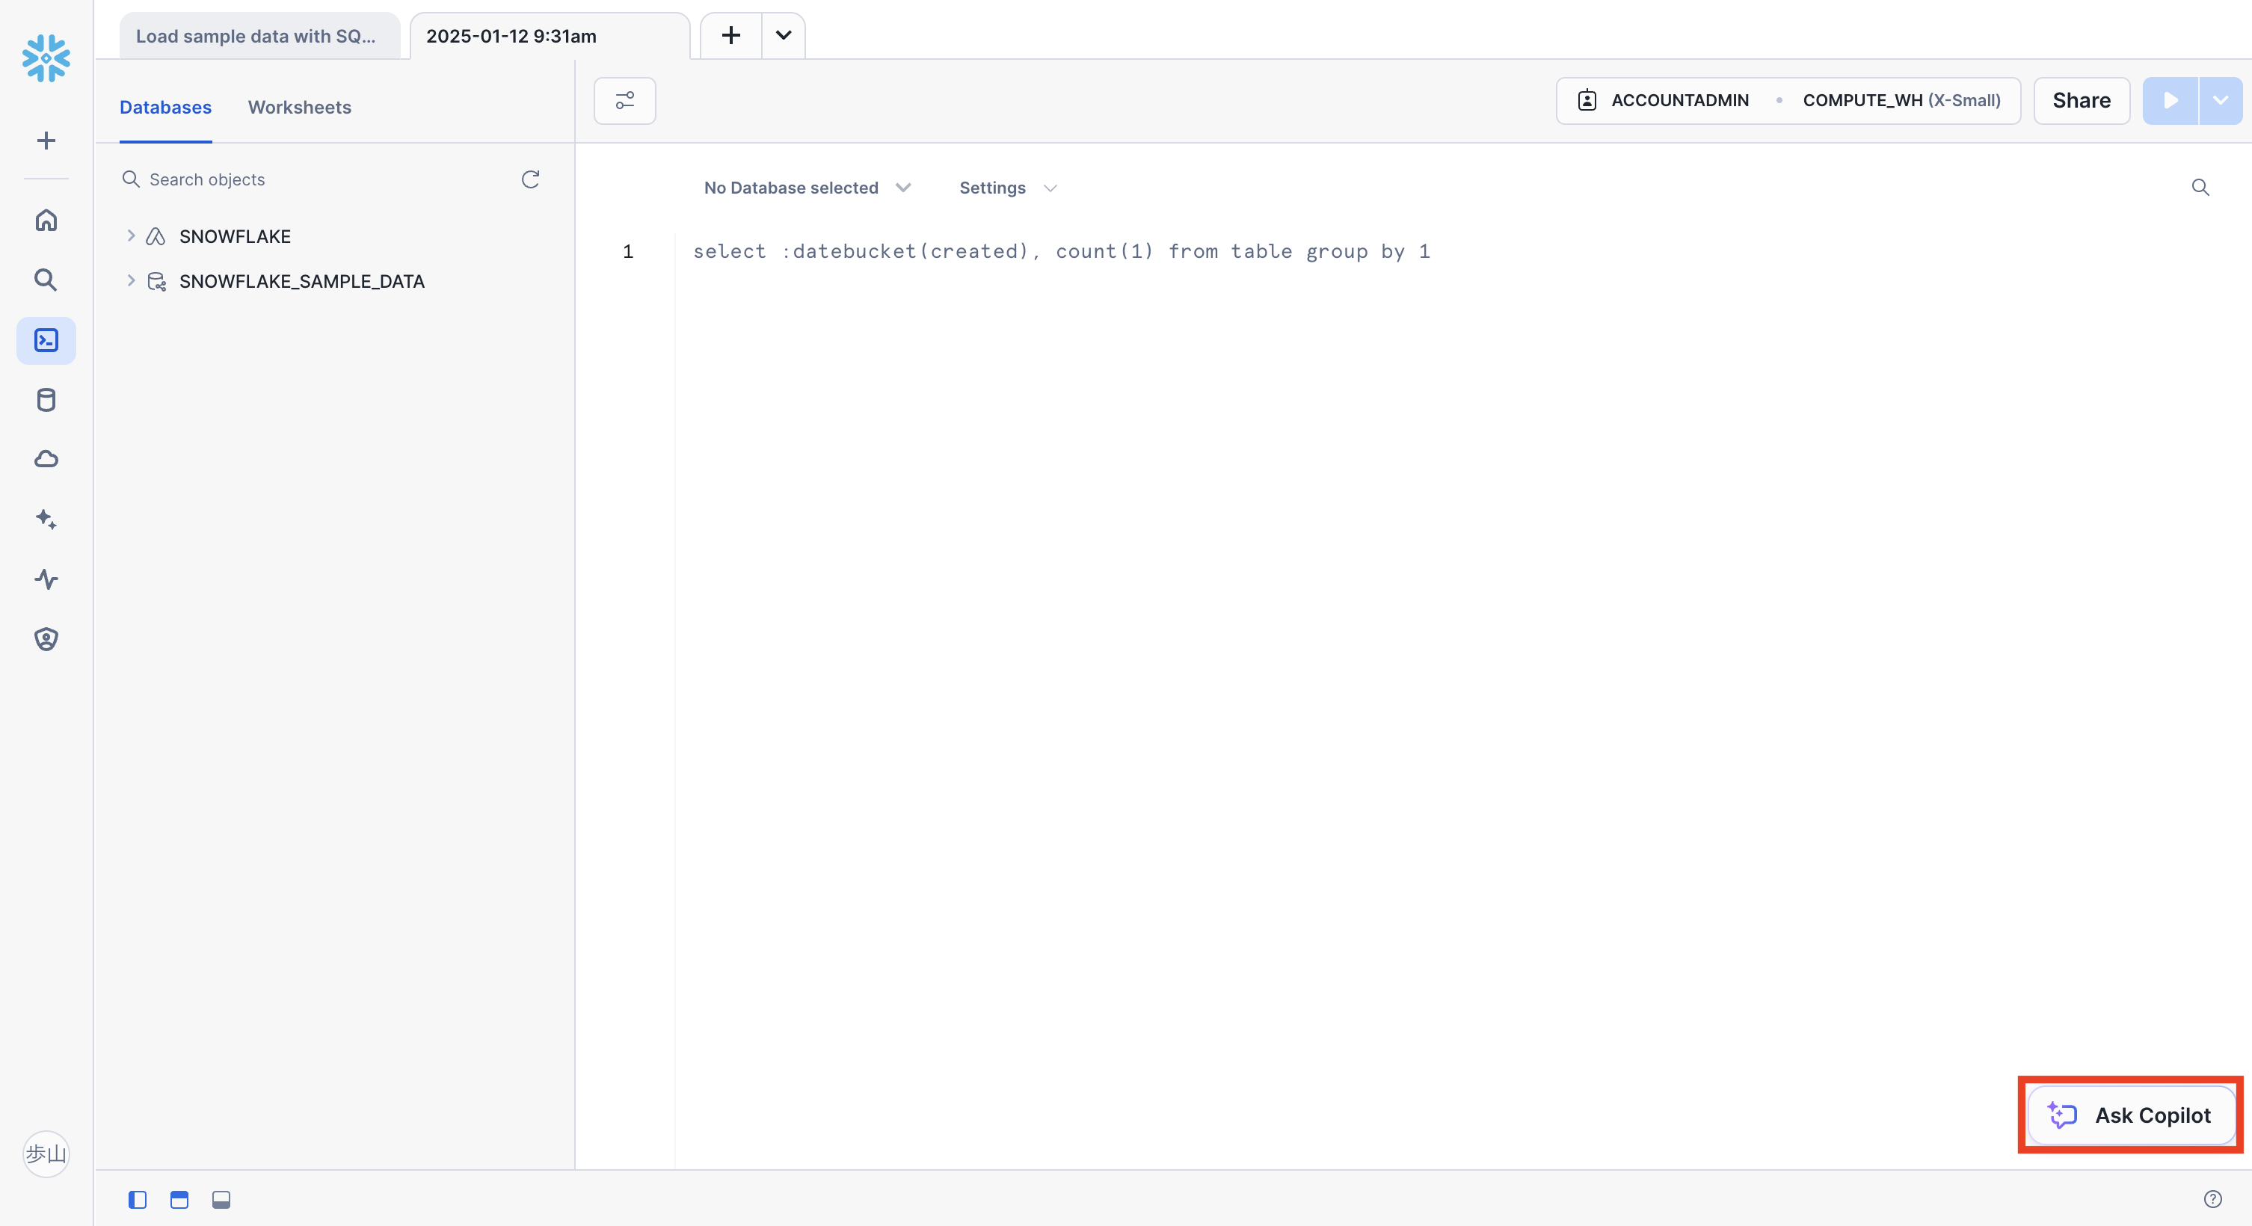Open Governance via the shield icon
The image size is (2252, 1226).
[46, 638]
